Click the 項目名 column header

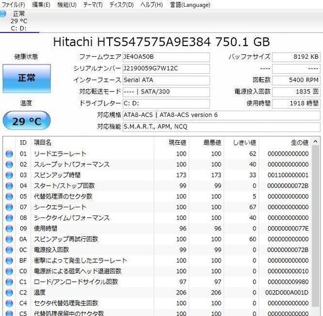92,143
